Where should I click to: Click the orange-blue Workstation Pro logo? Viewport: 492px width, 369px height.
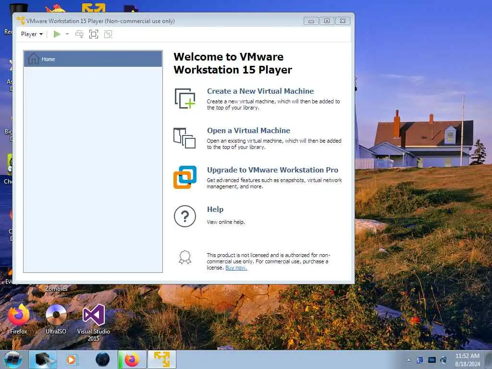185,177
